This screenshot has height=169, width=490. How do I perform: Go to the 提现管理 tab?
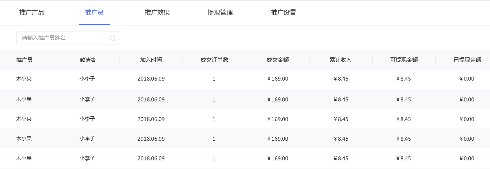pos(220,13)
